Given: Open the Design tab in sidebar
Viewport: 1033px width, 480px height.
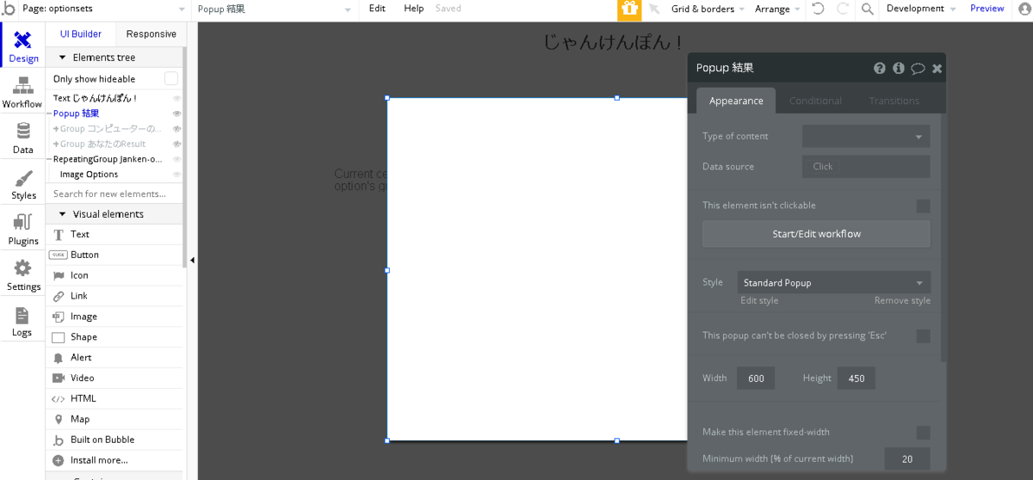Looking at the screenshot, I should (x=23, y=46).
